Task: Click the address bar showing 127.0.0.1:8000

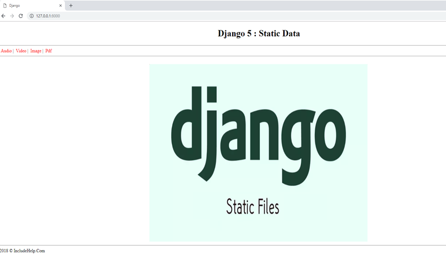Action: [x=236, y=16]
